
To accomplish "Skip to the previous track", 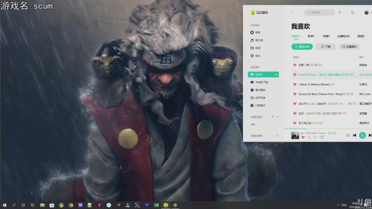I will [x=354, y=135].
